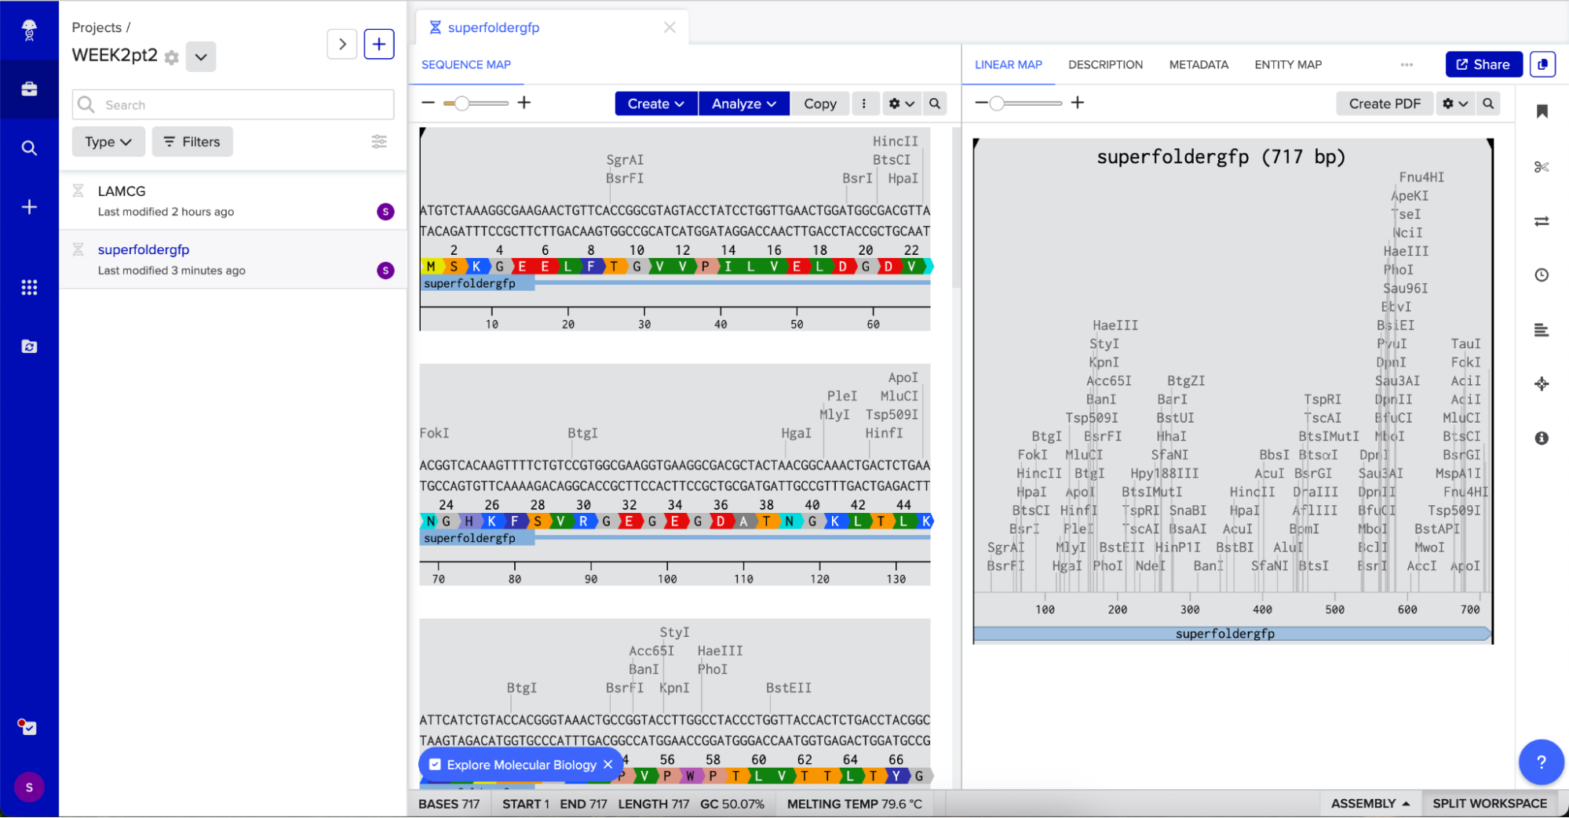This screenshot has height=818, width=1569.
Task: Open the scissors digest tool in right sidebar
Action: coord(1541,167)
